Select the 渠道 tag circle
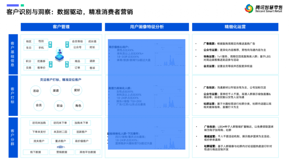This screenshot has width=289, height=162. pyautogui.click(x=56, y=90)
